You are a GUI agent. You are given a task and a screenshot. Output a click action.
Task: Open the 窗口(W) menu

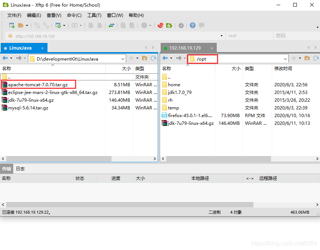point(115,15)
